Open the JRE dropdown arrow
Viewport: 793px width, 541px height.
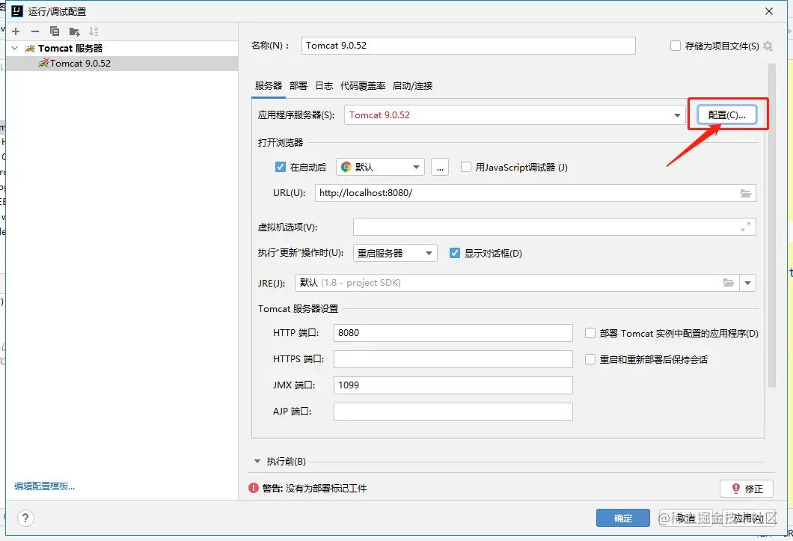[x=747, y=283]
